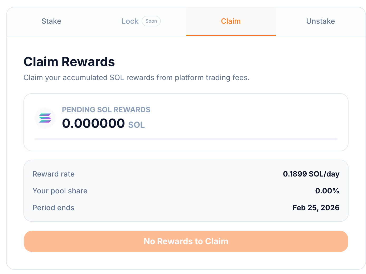Screen dimensions: 366x274
Task: Click the accumulated SOL rewards description text
Action: (136, 77)
